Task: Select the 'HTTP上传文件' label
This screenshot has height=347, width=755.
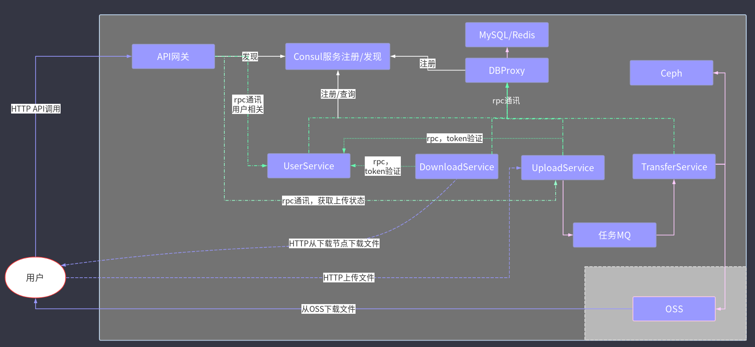Action: [349, 278]
